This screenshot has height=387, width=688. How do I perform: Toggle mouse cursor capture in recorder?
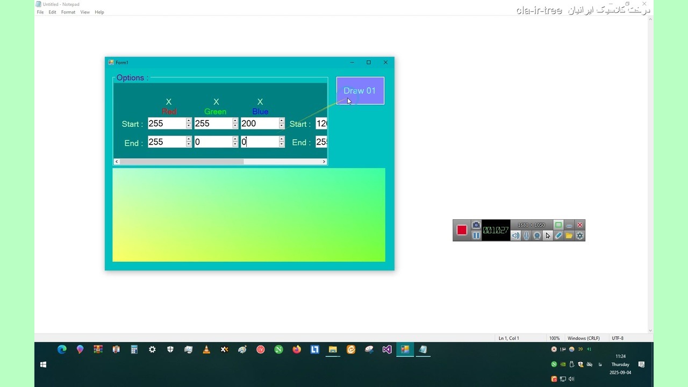pyautogui.click(x=548, y=235)
